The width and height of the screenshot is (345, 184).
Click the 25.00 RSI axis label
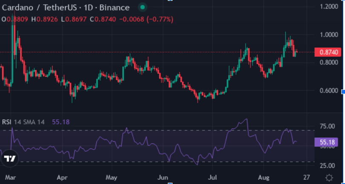tap(328, 166)
